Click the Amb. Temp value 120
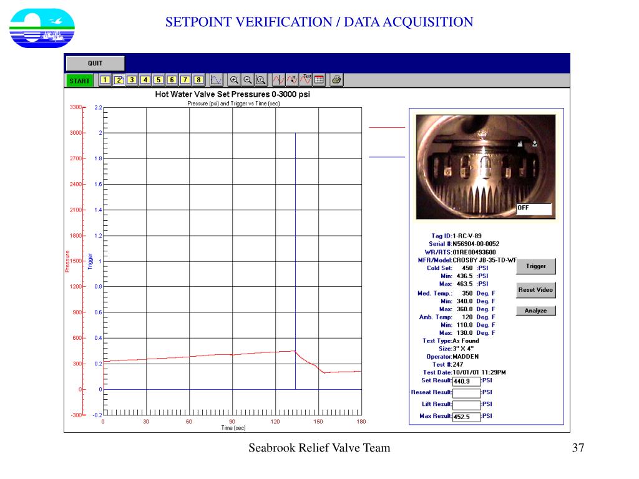Image resolution: width=639 pixels, height=479 pixels. click(x=467, y=317)
